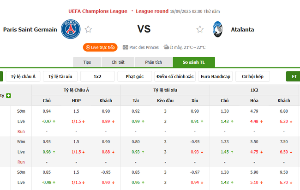
Task: Click the Parc des Princes stadium icon
Action: coord(126,47)
